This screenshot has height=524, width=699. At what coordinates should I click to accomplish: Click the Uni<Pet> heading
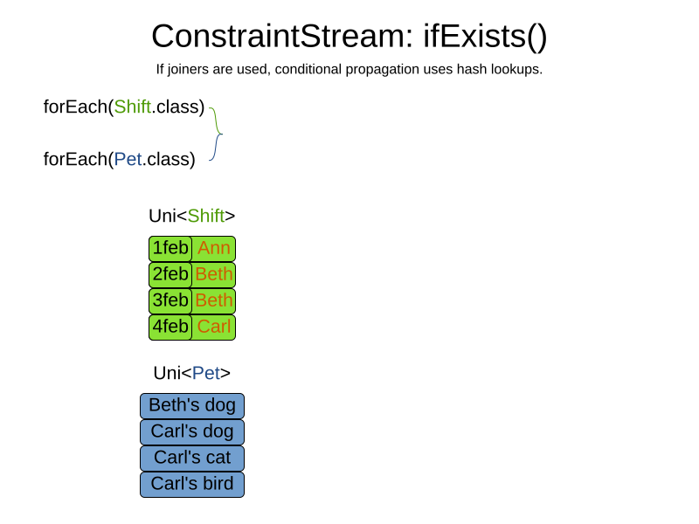click(x=191, y=373)
